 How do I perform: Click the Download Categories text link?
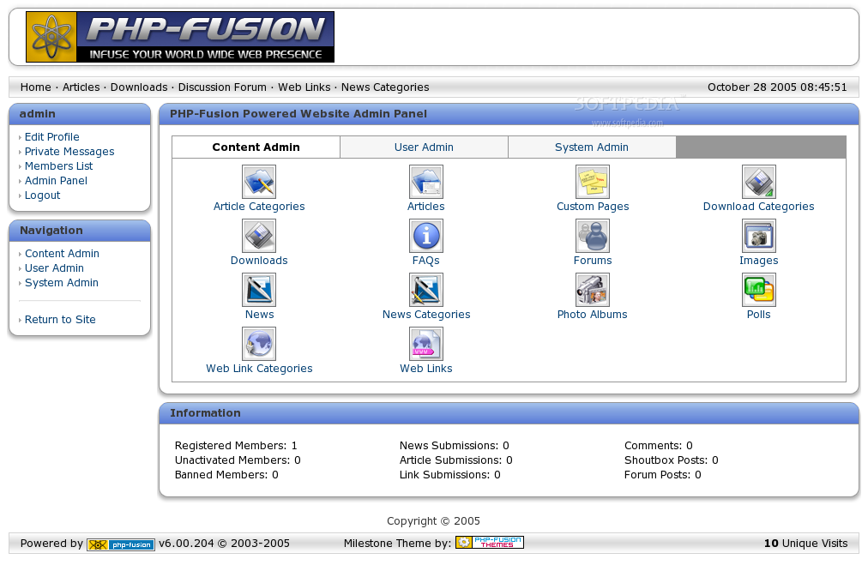tap(759, 207)
